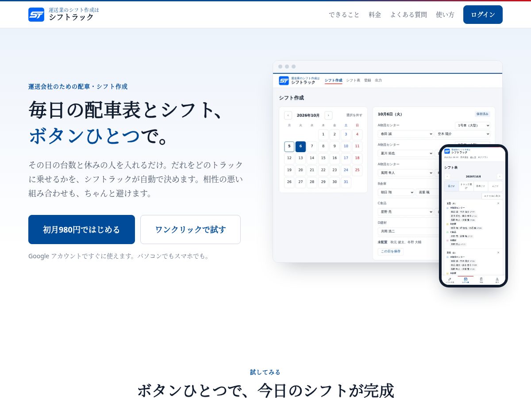Screen dimensions: 531x398
Task: Open the 1号車（大型） truck dropdown
Action: tap(473, 126)
